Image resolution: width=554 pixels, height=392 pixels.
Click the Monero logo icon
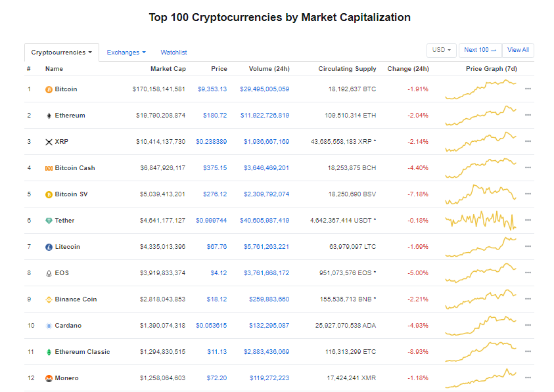coord(49,378)
